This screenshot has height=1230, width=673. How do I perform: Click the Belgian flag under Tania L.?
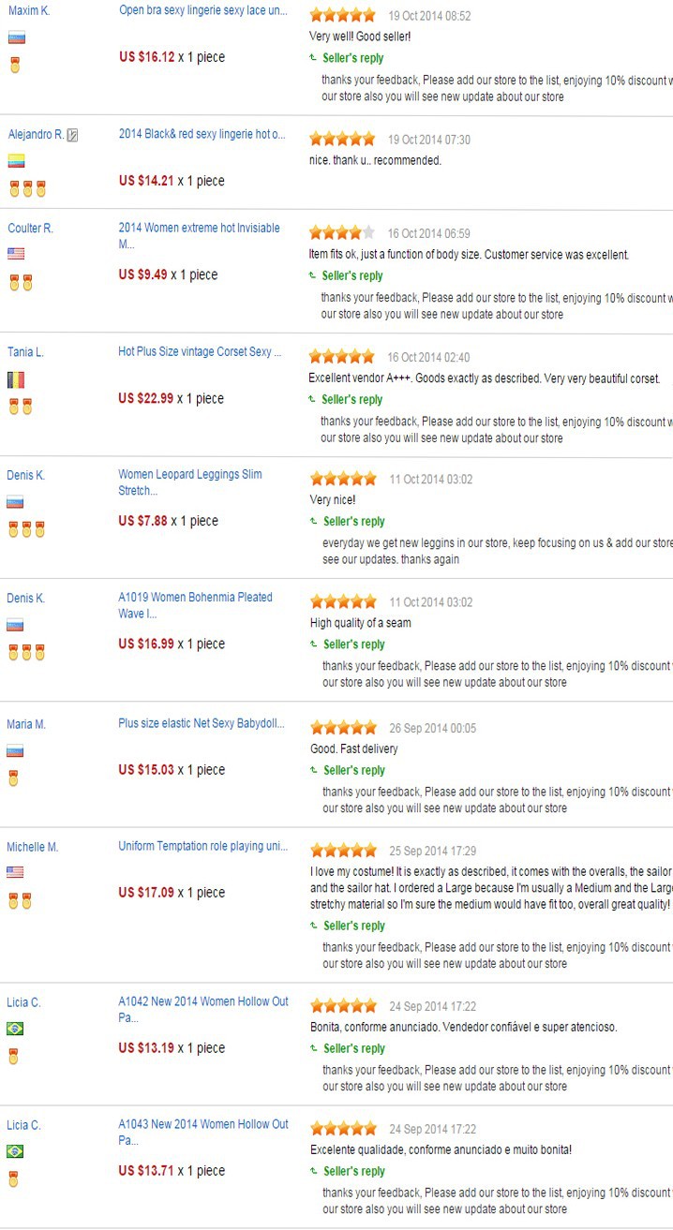coord(16,379)
